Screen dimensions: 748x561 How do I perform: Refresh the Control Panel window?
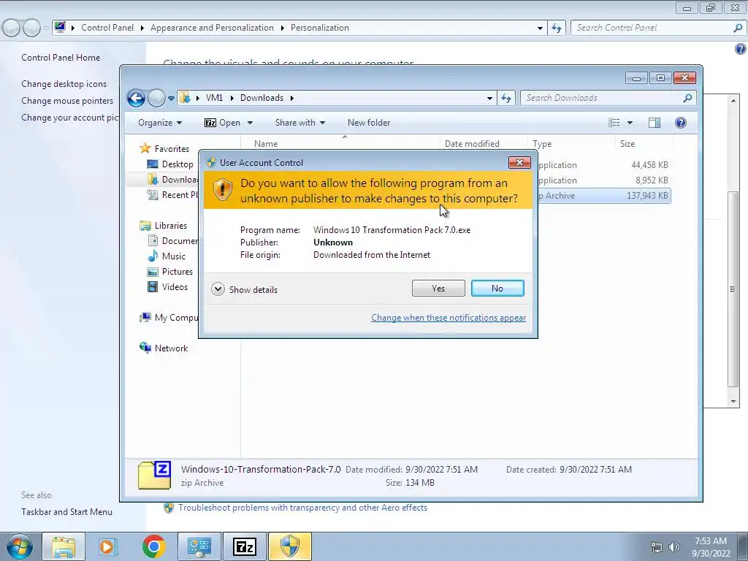556,28
